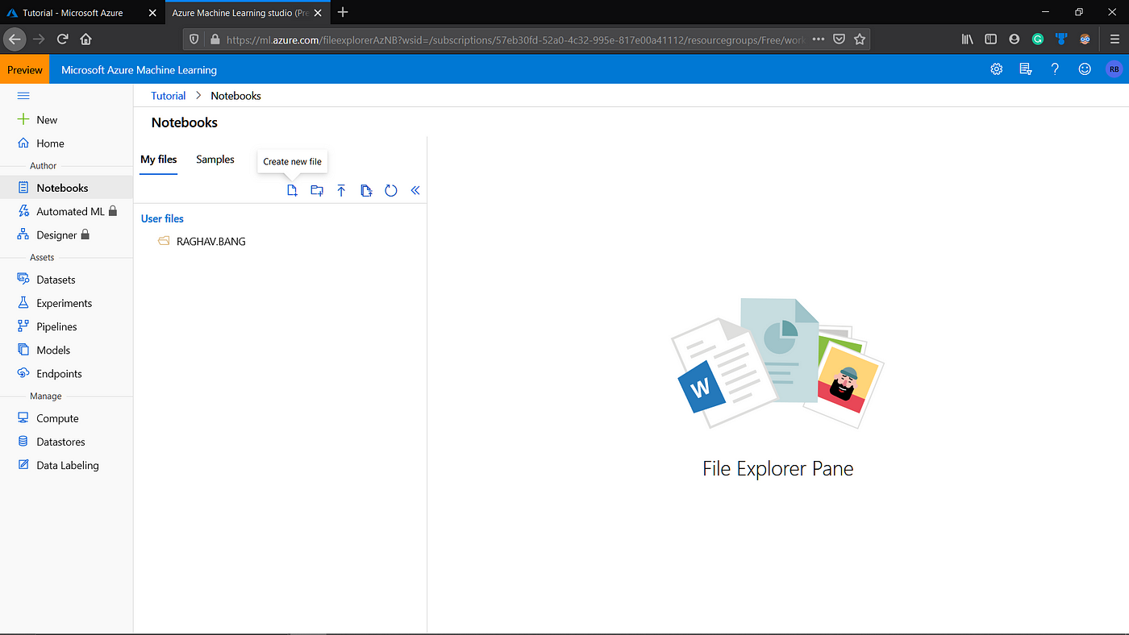The image size is (1129, 635).
Task: Click the Grammarly extension icon
Action: pos(1038,39)
